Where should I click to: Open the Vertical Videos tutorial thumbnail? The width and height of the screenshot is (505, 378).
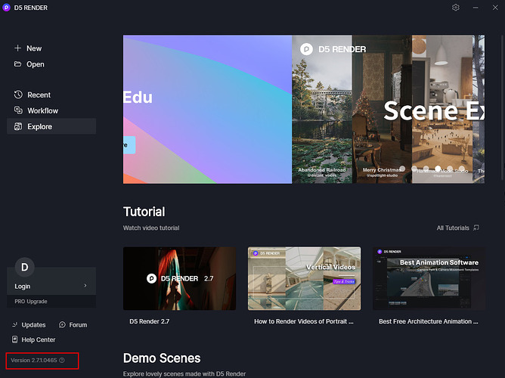[x=304, y=278]
